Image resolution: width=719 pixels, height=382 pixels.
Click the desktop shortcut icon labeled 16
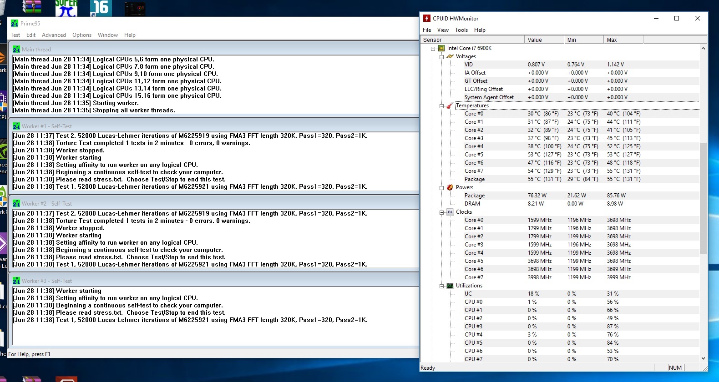click(x=101, y=8)
